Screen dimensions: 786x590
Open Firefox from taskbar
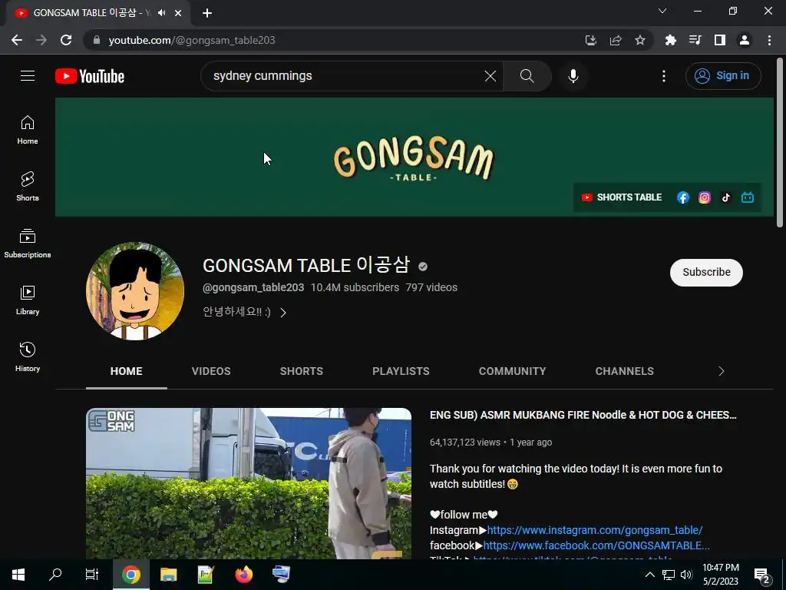click(243, 575)
